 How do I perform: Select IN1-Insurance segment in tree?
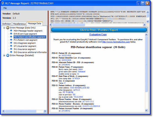click(24, 49)
